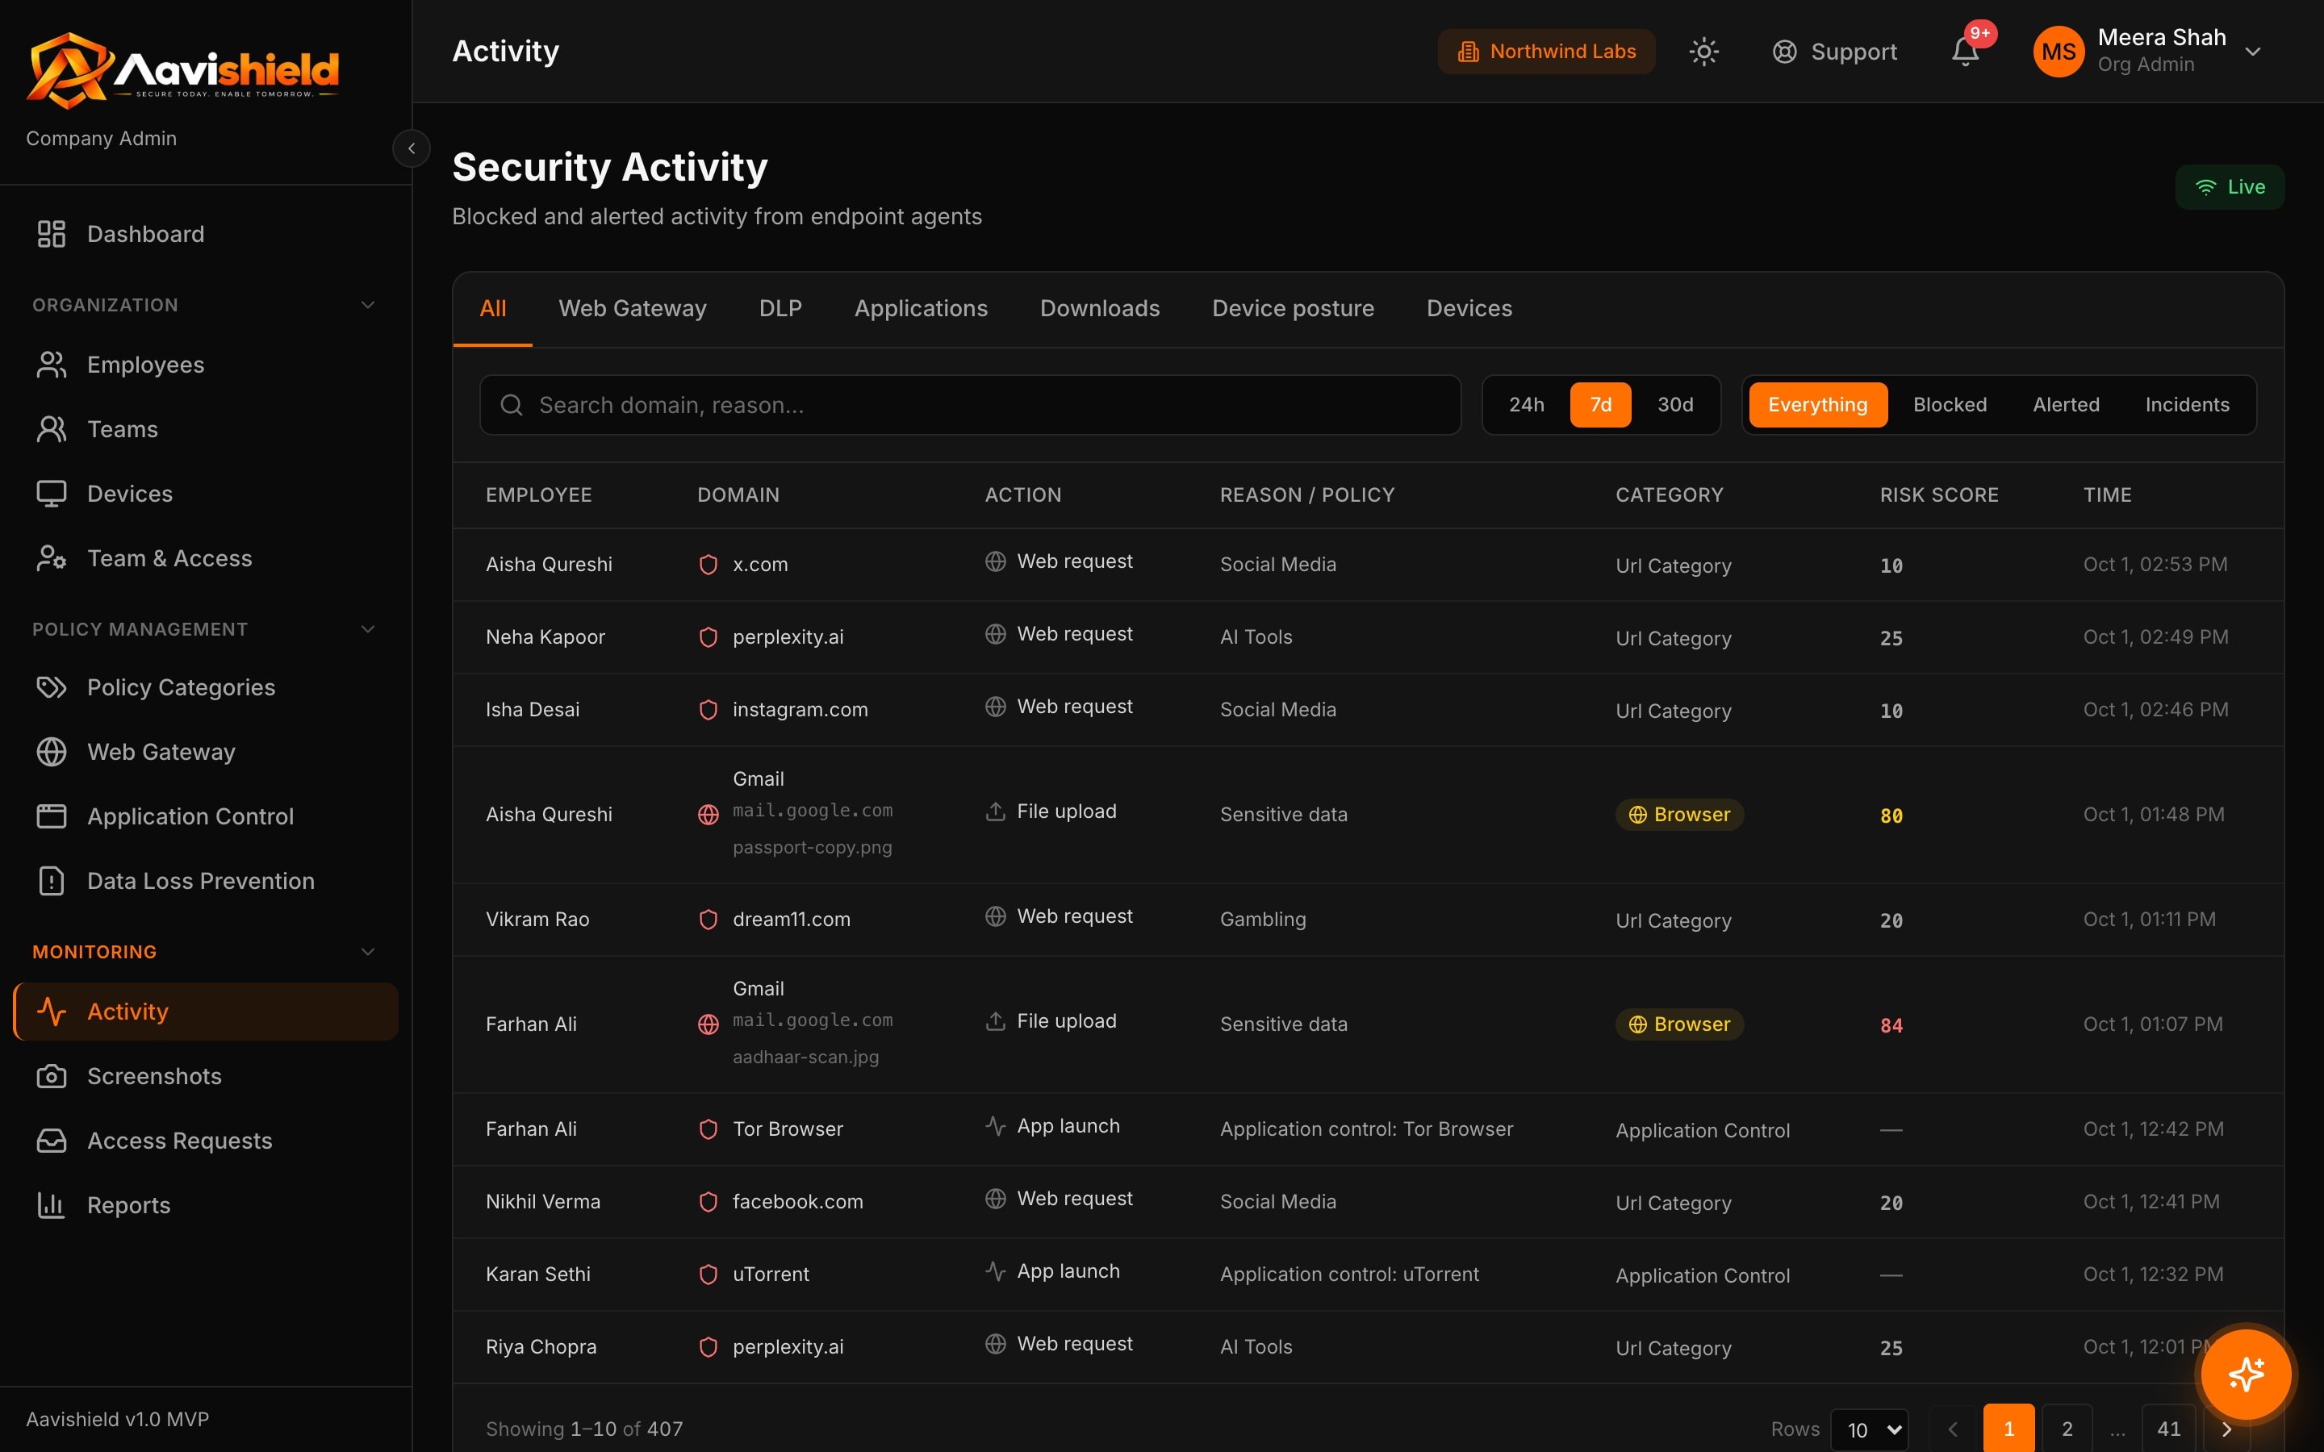Click the search domain, reason field
Image resolution: width=2324 pixels, height=1452 pixels.
coord(970,404)
